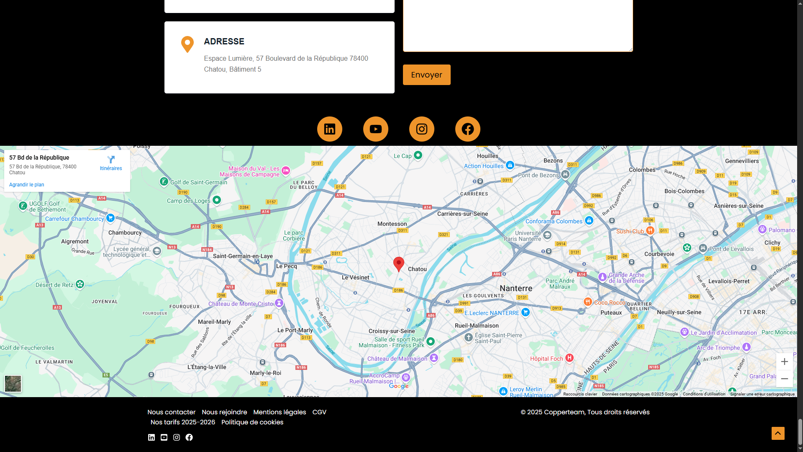Click inside the message text area
803x452 pixels.
click(x=518, y=25)
